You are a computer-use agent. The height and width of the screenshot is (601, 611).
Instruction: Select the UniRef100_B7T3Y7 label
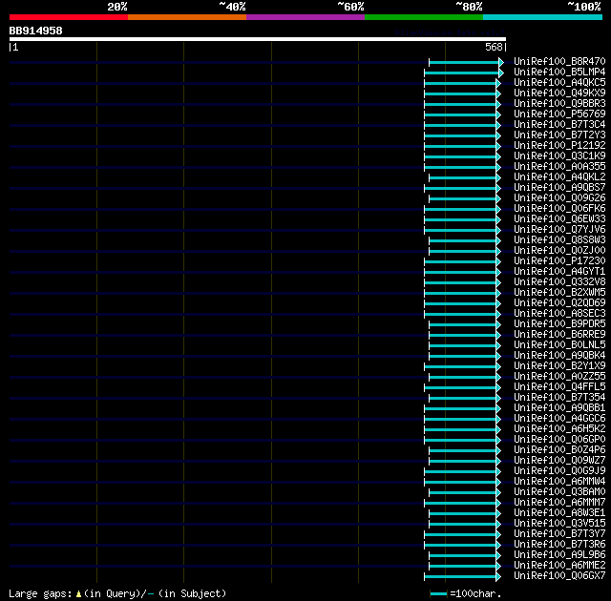559,534
